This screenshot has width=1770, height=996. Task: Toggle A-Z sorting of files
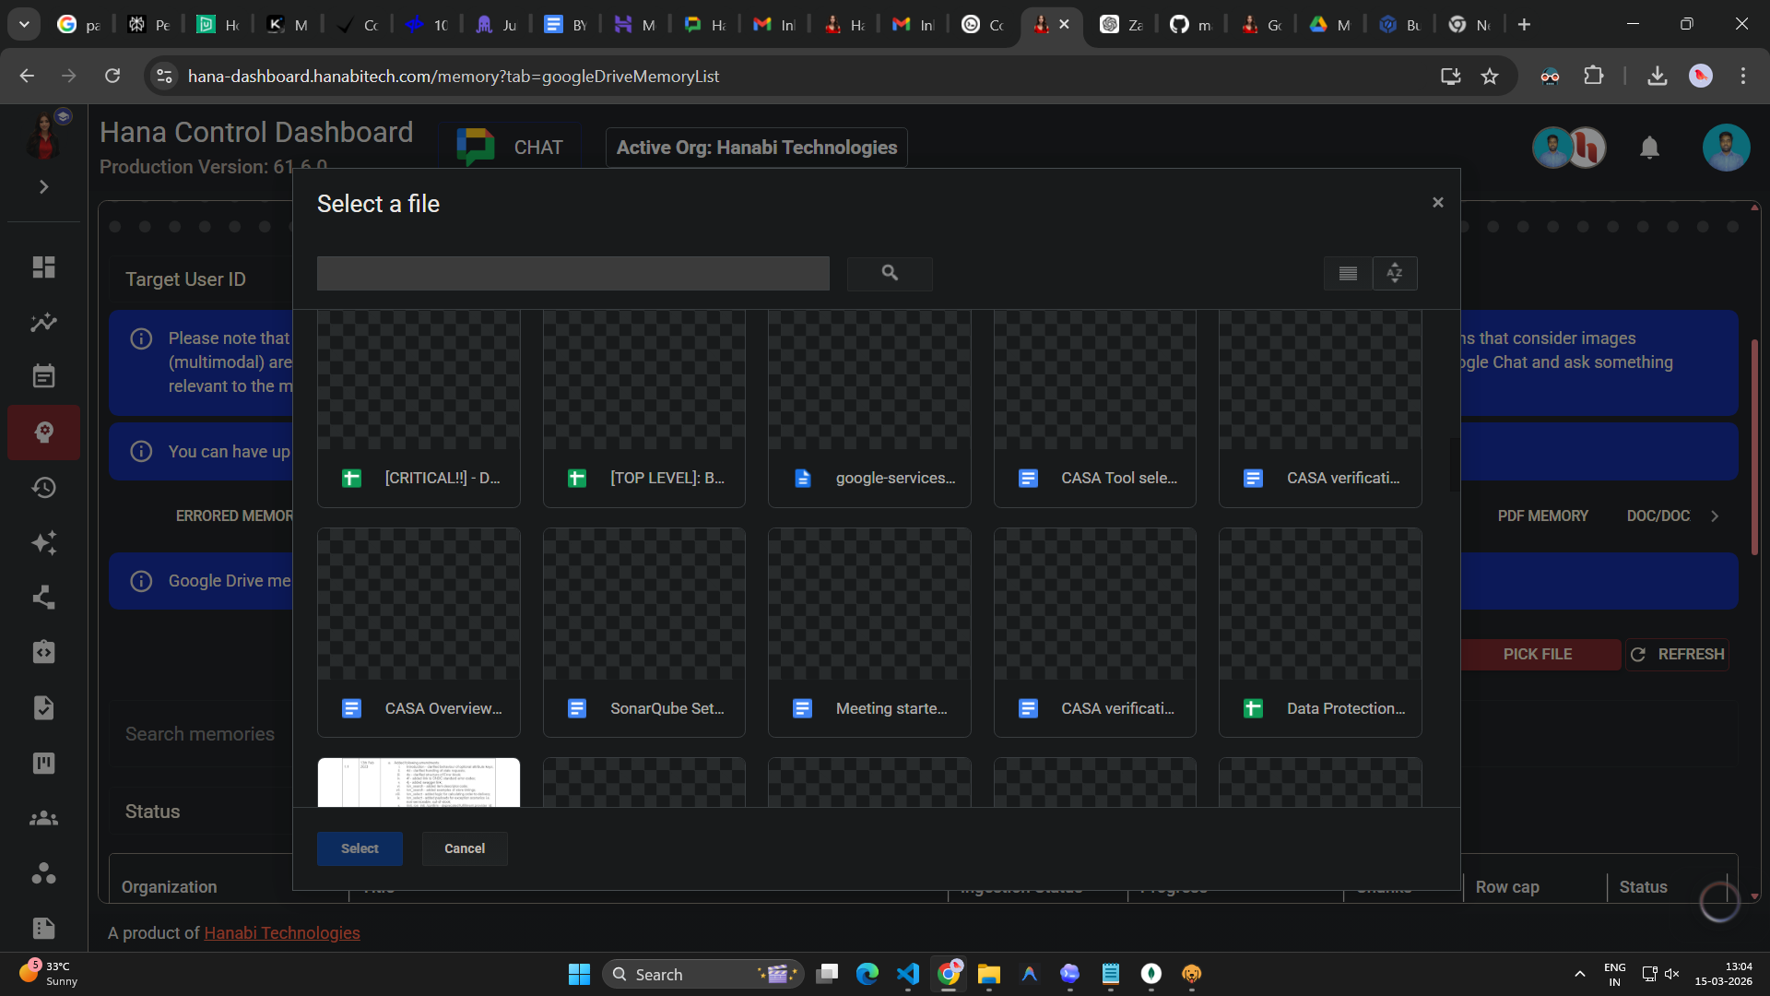tap(1395, 273)
